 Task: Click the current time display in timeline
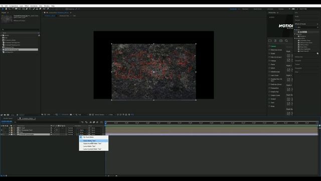pyautogui.click(x=7, y=122)
